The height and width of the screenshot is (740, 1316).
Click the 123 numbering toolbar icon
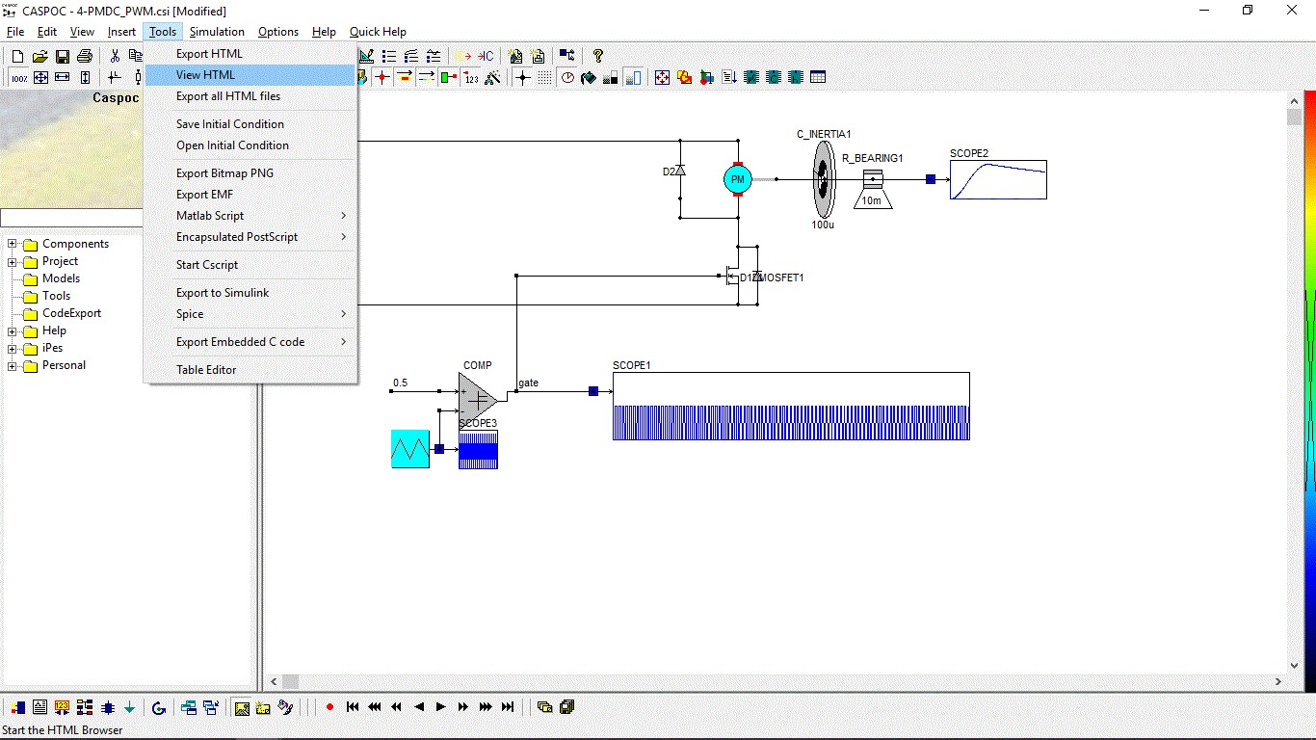[x=471, y=77]
